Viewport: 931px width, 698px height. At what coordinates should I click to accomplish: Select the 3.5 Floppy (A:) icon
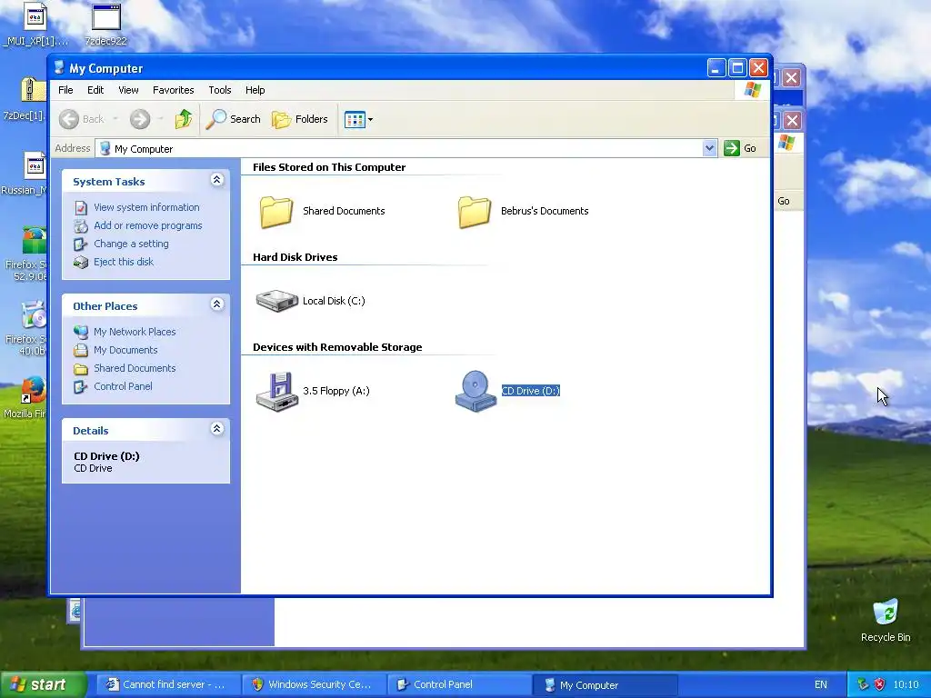point(276,391)
